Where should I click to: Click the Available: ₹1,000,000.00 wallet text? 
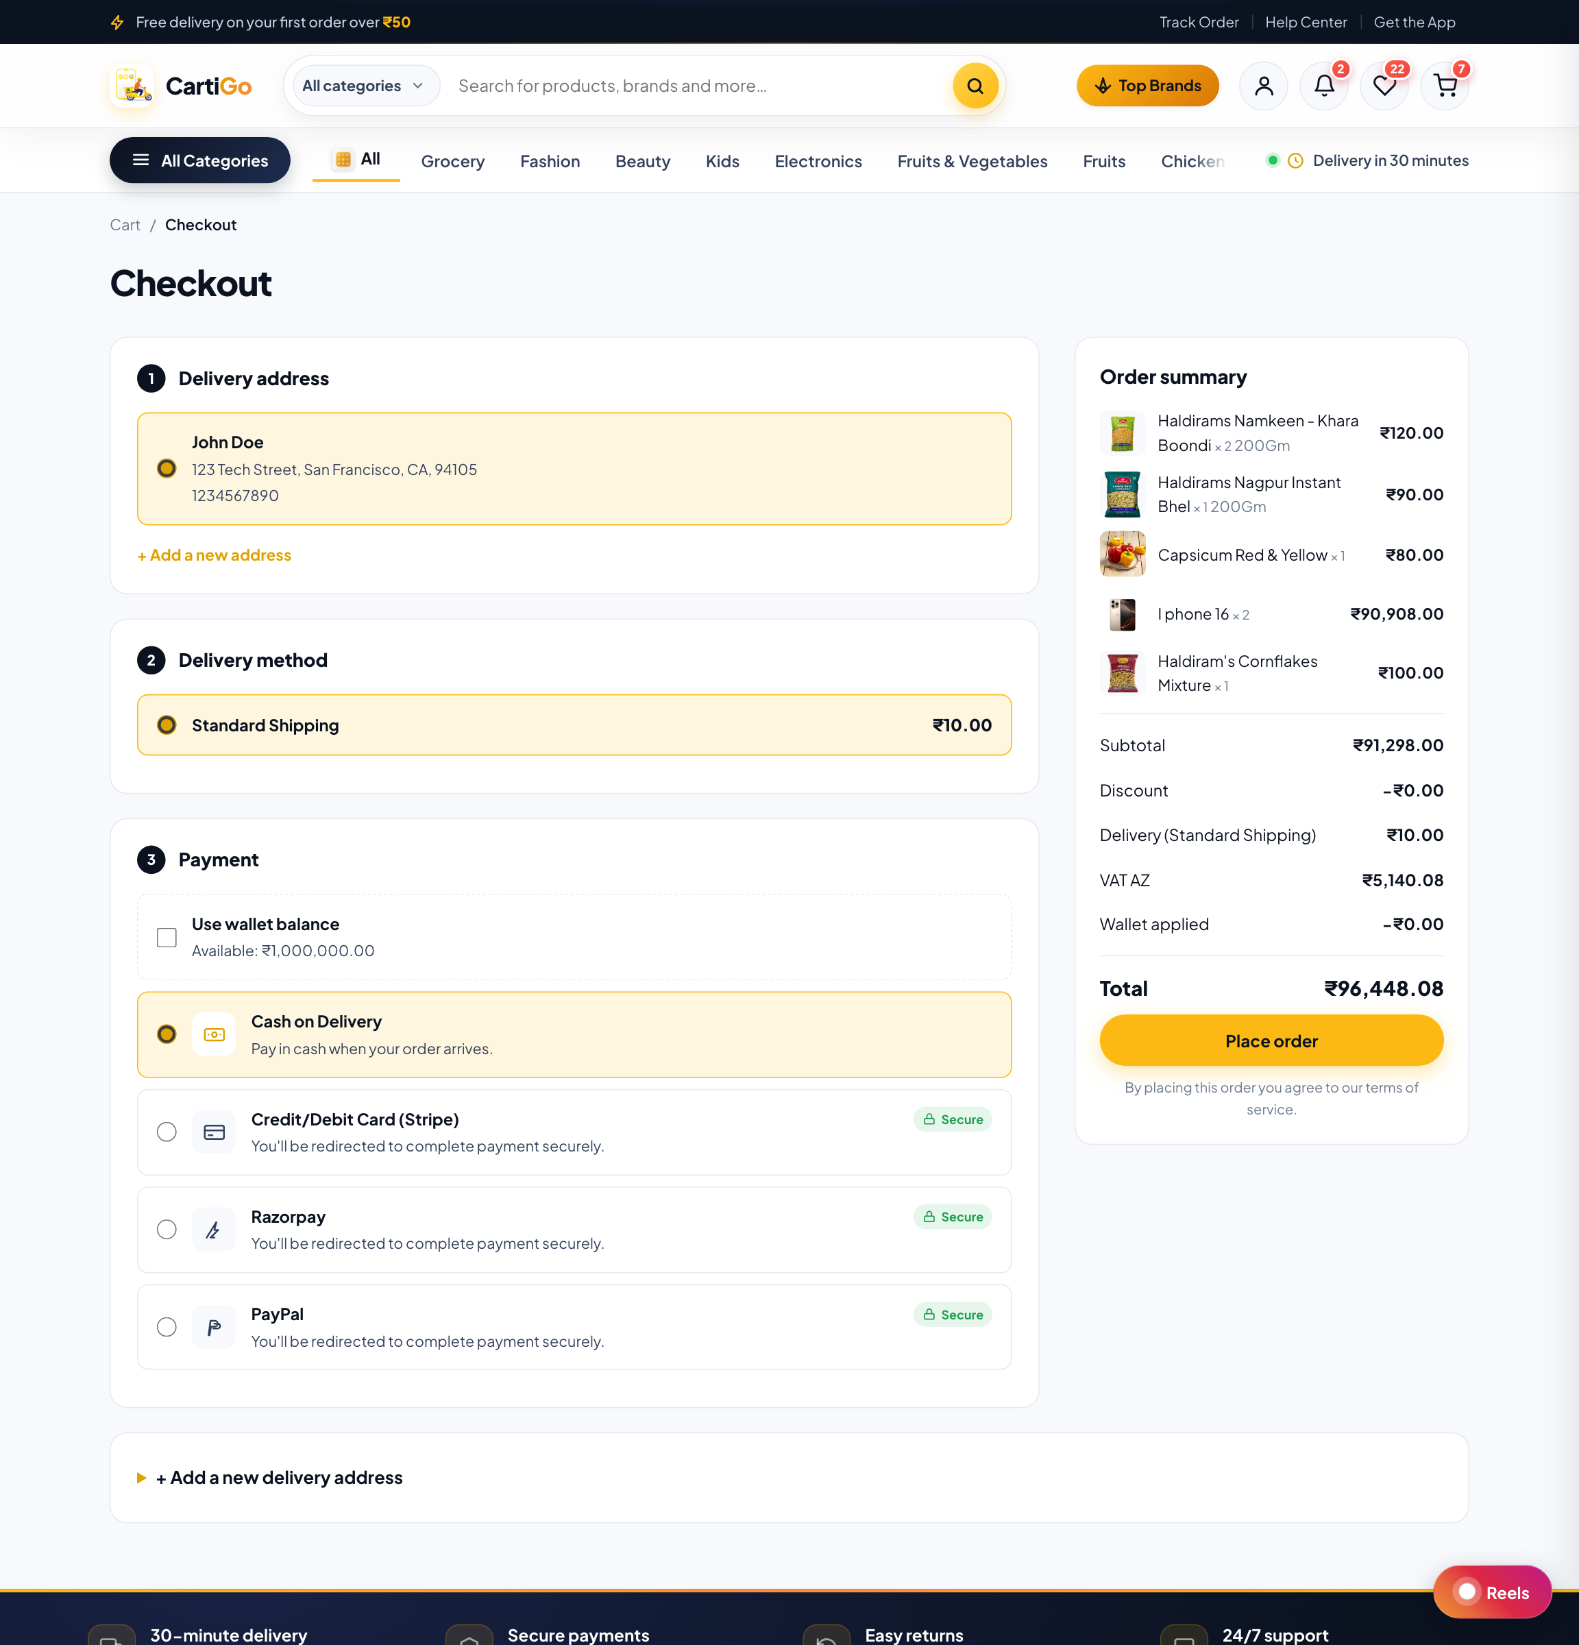(283, 951)
